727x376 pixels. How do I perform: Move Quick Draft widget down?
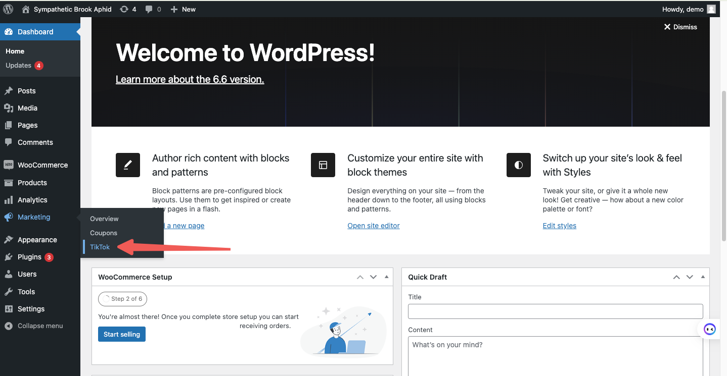point(690,277)
